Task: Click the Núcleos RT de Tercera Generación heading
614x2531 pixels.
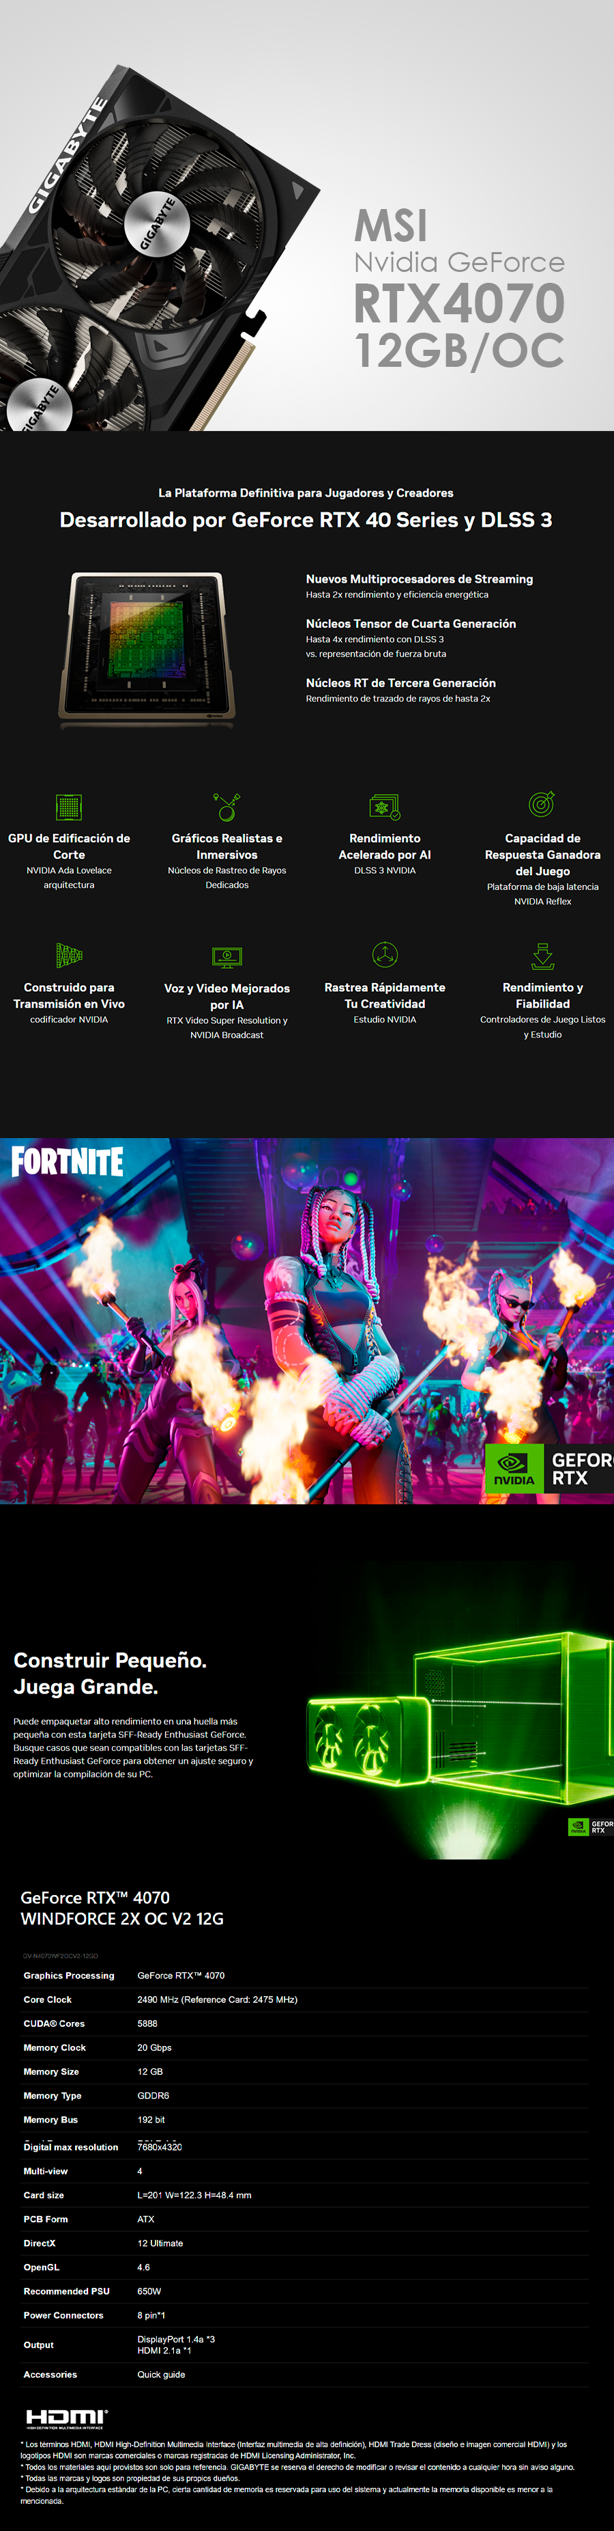Action: tap(400, 683)
